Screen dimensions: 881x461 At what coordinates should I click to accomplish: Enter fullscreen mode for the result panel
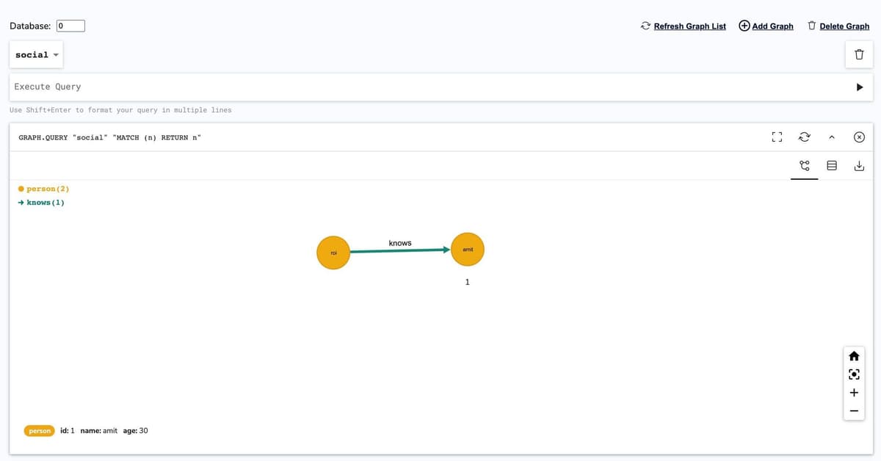777,137
